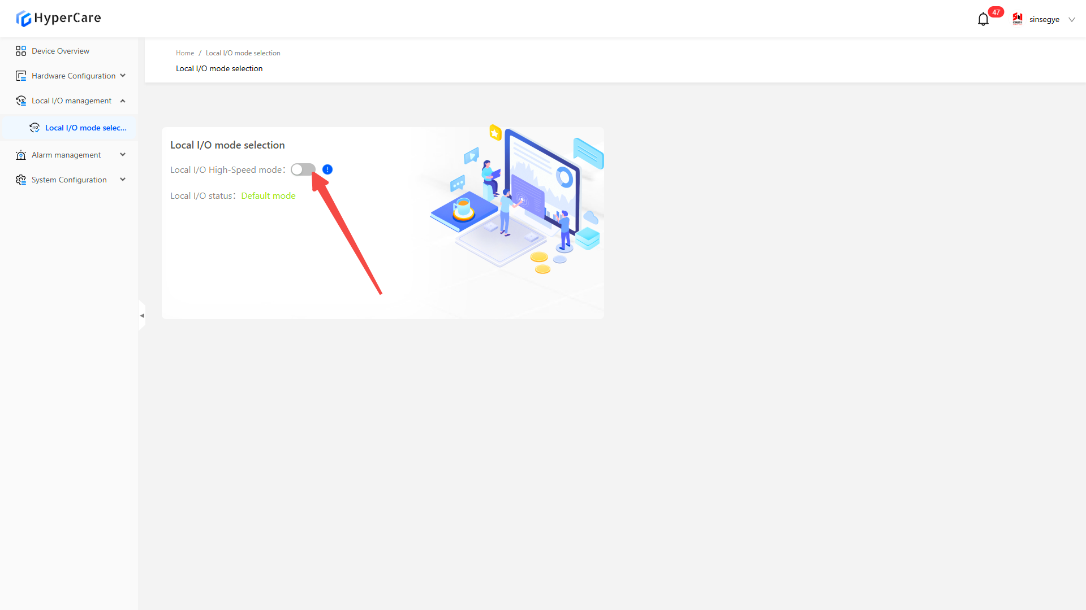Collapse Local I/O management chevron

point(123,101)
